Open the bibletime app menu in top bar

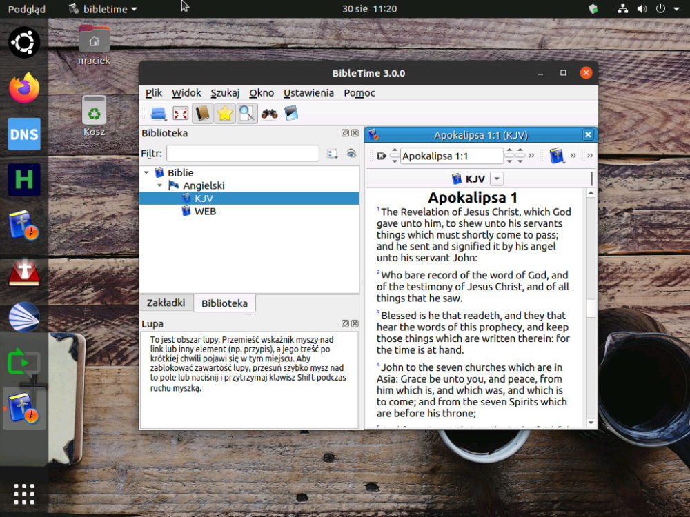tap(103, 9)
